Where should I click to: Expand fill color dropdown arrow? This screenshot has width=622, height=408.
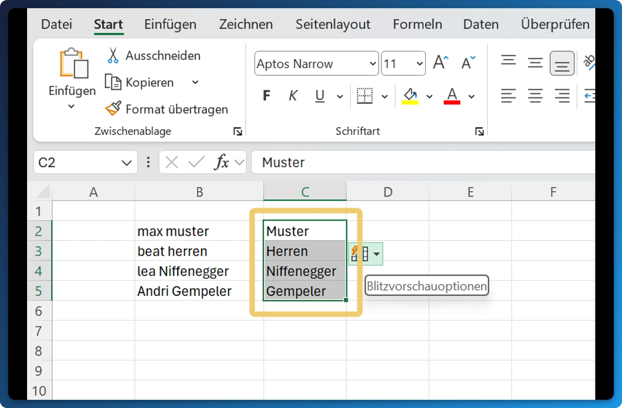tap(429, 96)
